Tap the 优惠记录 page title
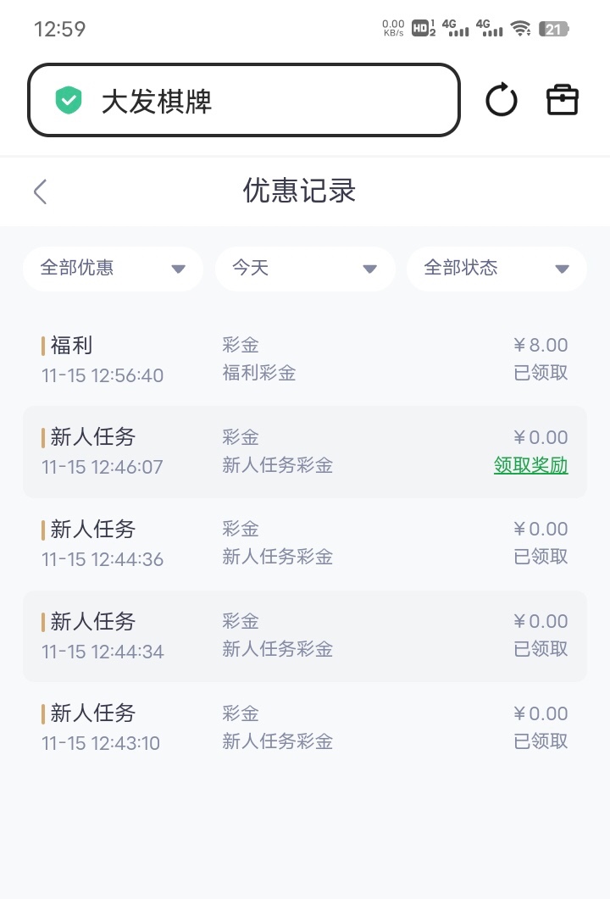Viewport: 610px width, 899px height. pyautogui.click(x=300, y=191)
